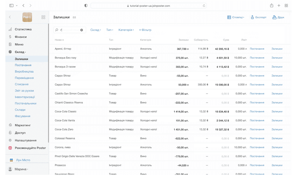Open the Safari share icon
The height and width of the screenshot is (184, 293).
[271, 5]
